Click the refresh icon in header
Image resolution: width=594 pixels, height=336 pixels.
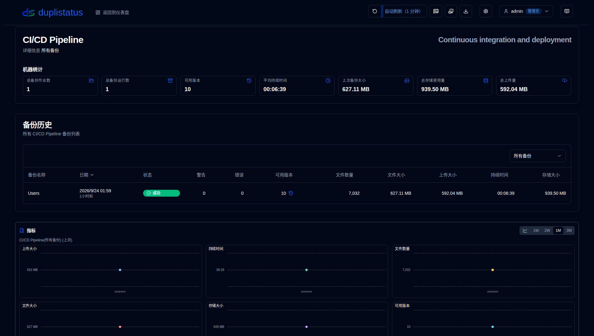point(375,11)
